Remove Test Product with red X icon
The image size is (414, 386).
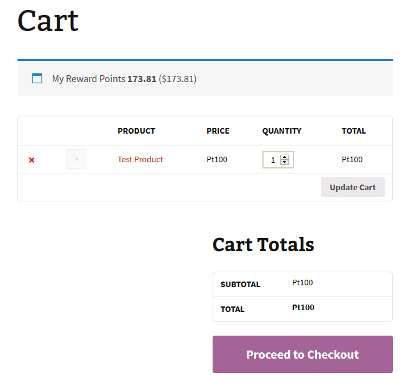[32, 160]
